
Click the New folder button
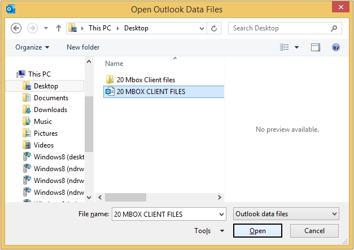[83, 47]
